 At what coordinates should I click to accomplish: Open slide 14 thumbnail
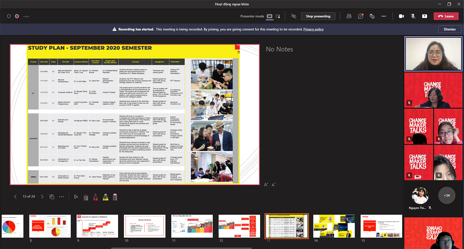coord(334,226)
